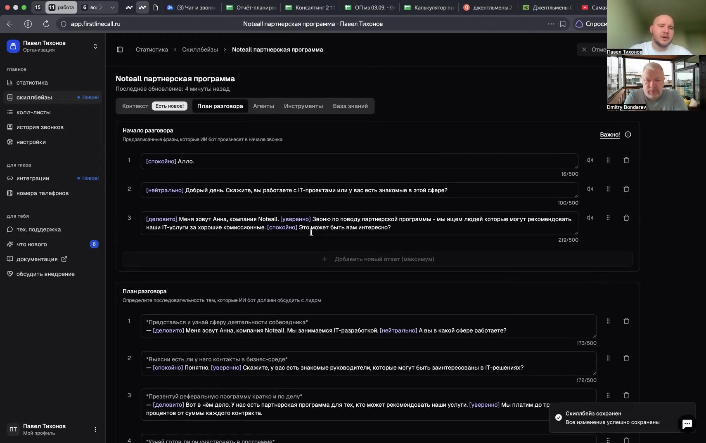Delete the 'Добрый день' opening phrase
This screenshot has height=443, width=706.
[x=626, y=189]
